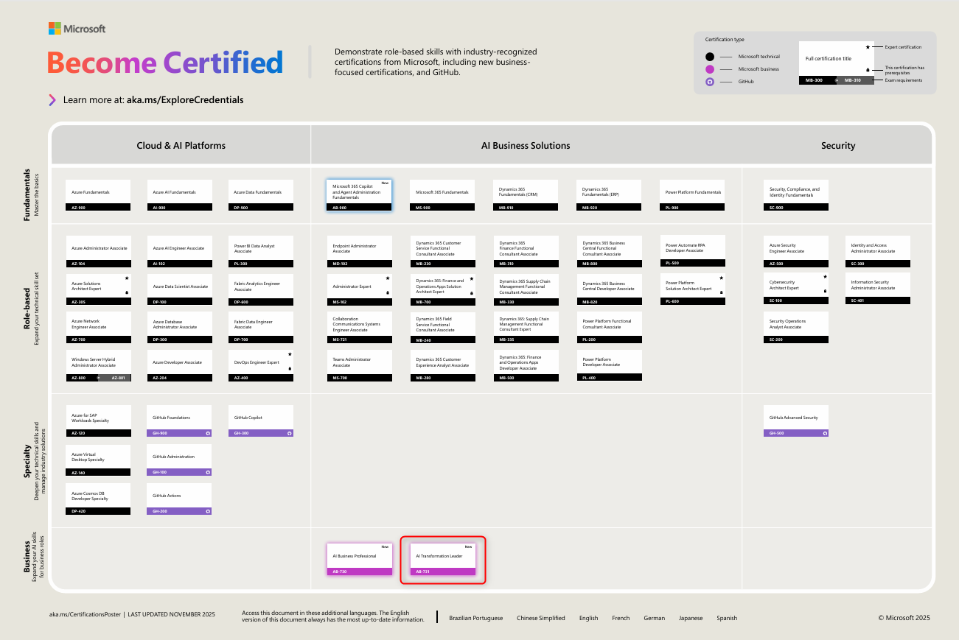Click the star on DevOps Engineer Expert card
959x640 pixels.
pyautogui.click(x=289, y=354)
